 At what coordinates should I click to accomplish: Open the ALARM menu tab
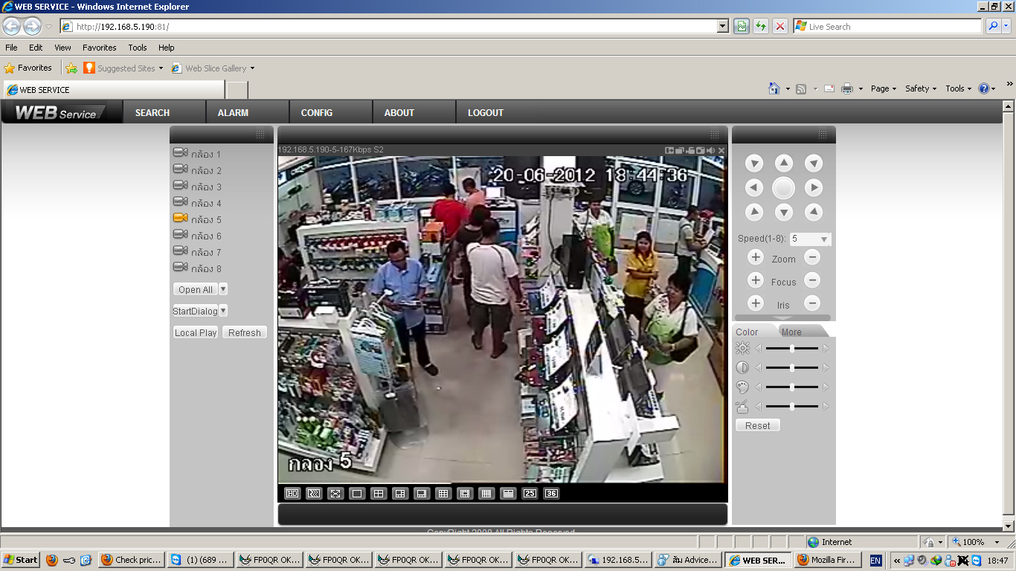point(234,113)
